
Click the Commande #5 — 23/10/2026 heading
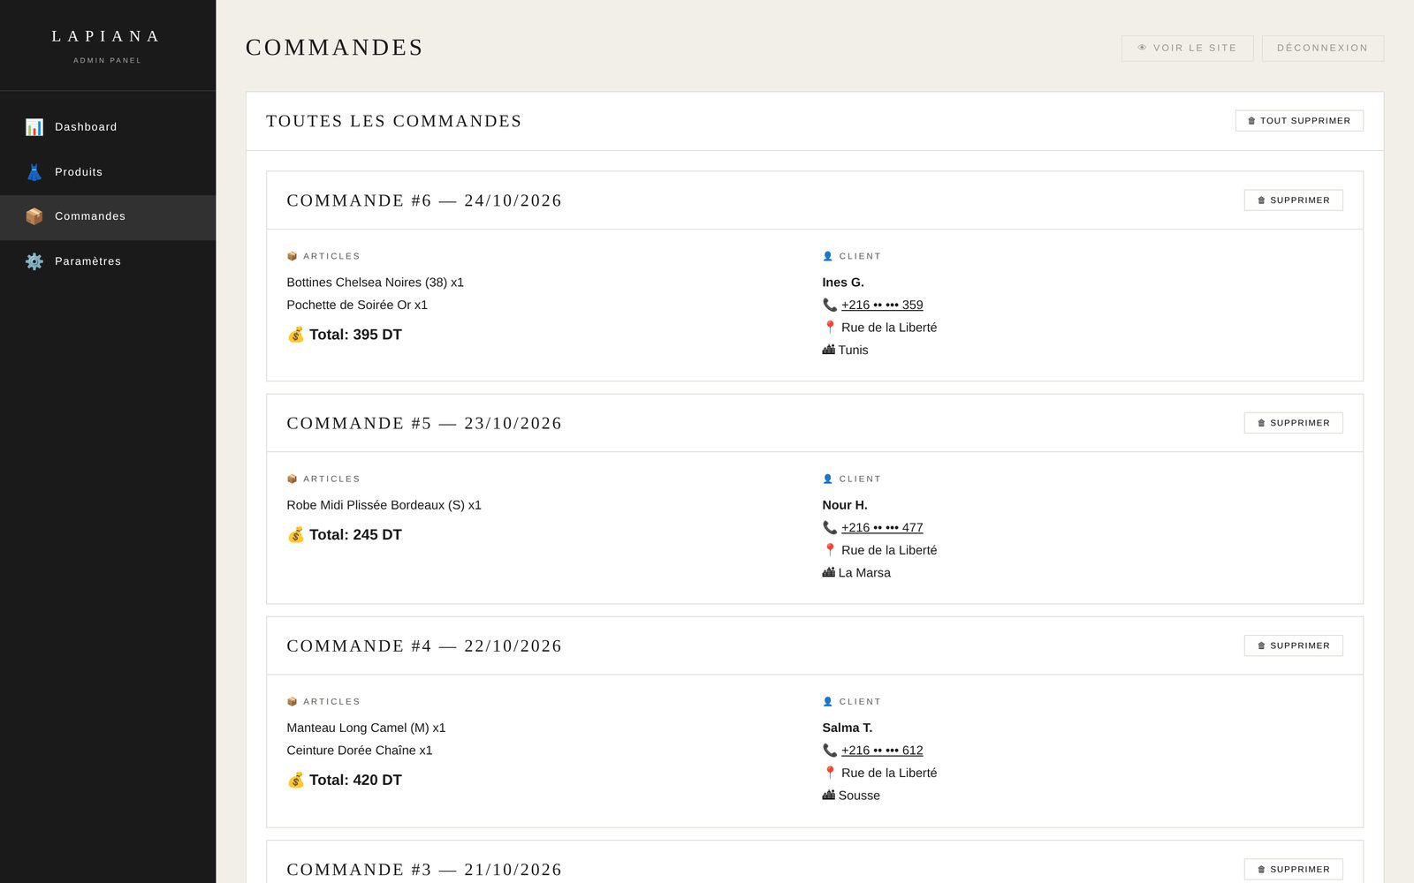coord(424,423)
